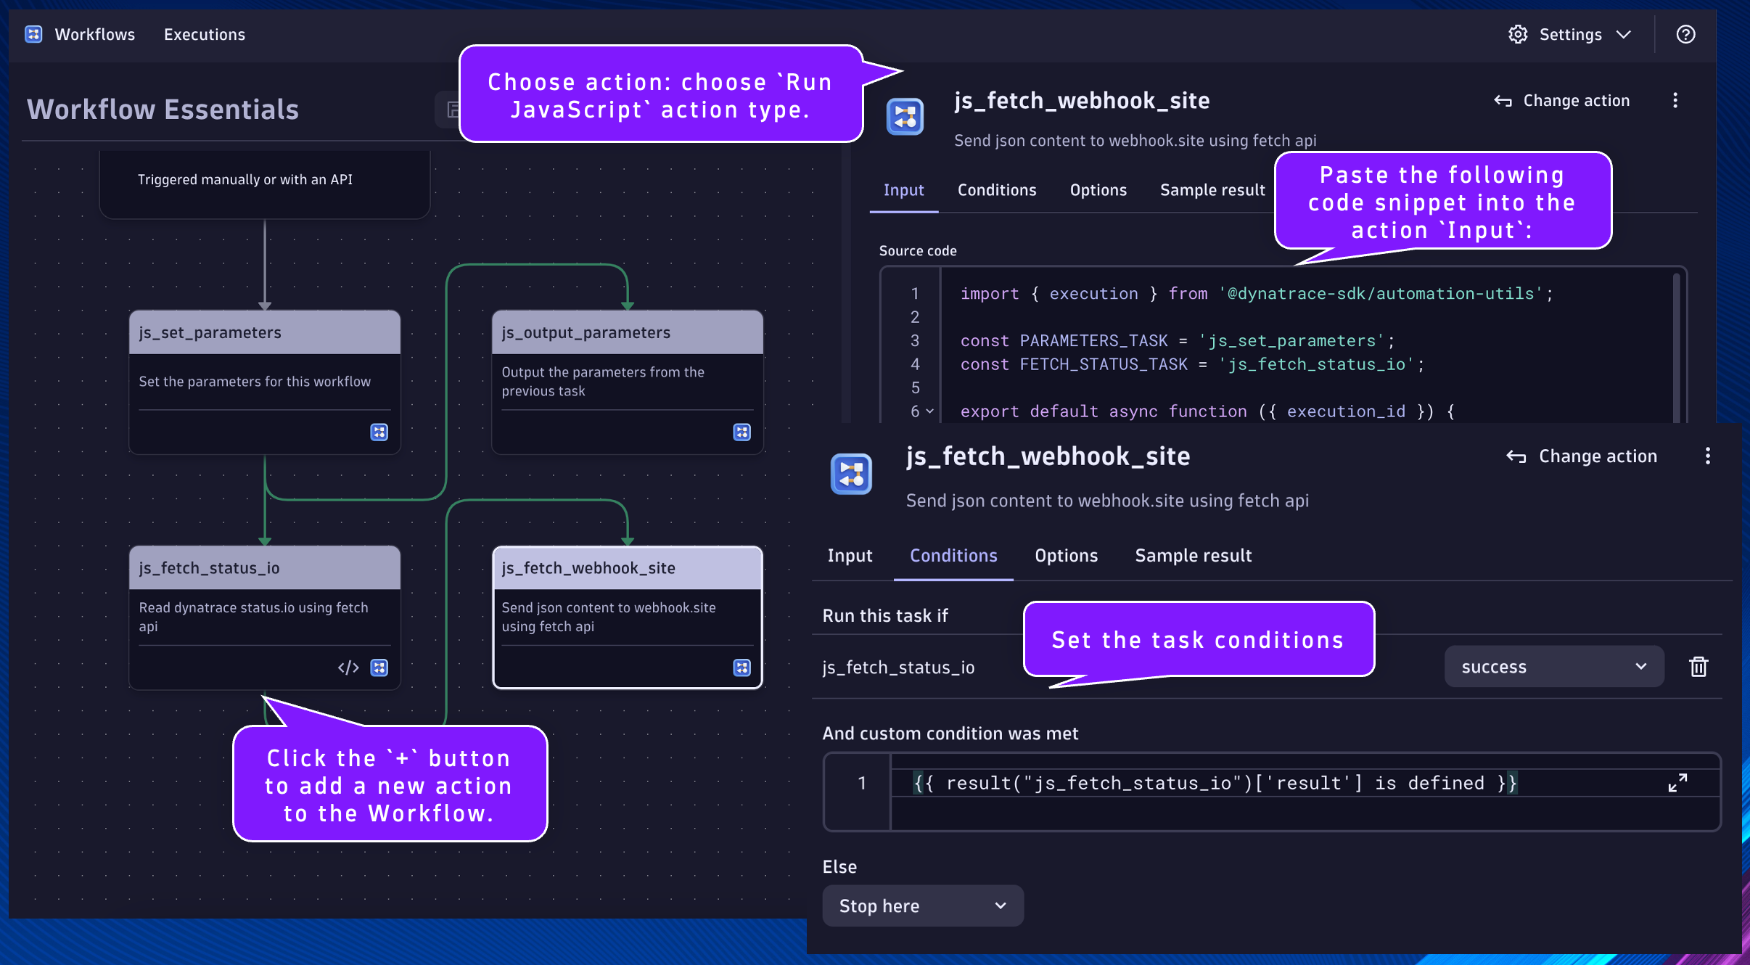The image size is (1750, 965).
Task: Select the js_fetch_status_io workflow node
Action: click(265, 617)
